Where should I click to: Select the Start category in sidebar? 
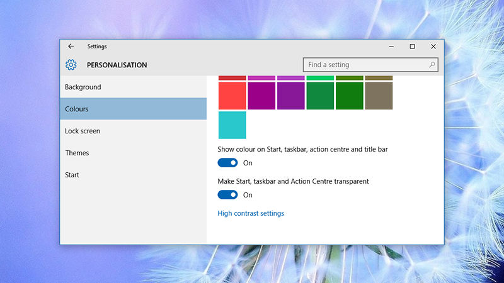[x=72, y=175]
